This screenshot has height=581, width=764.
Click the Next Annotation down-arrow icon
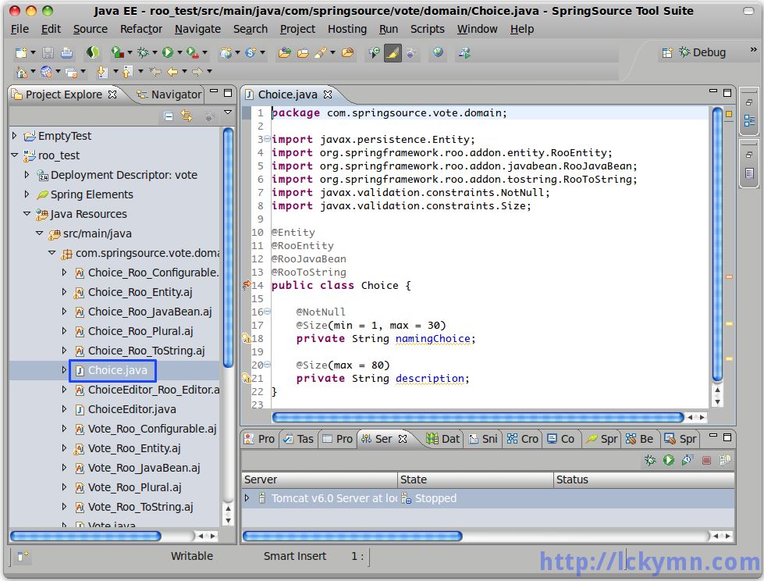tap(102, 72)
